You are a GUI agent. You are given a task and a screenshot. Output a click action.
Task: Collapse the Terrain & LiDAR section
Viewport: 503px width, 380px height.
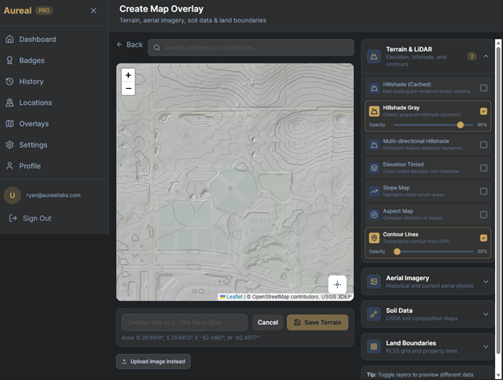tap(486, 56)
